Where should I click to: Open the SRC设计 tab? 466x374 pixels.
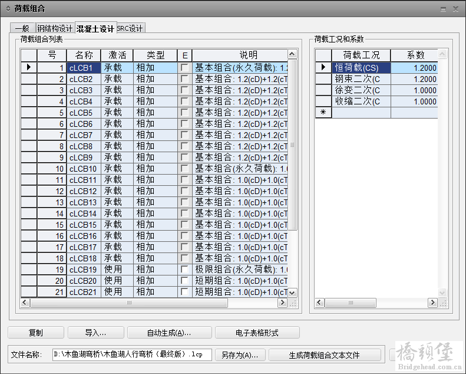pos(130,28)
